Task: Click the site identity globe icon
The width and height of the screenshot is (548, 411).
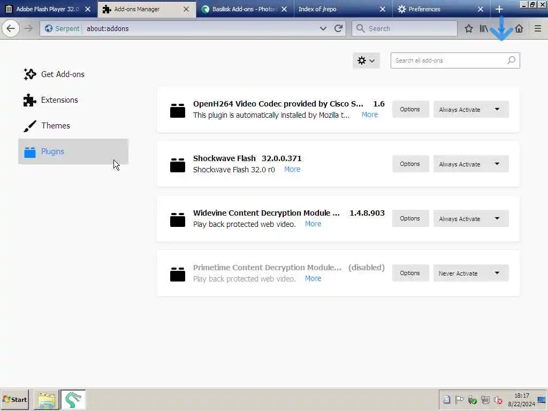Action: (x=49, y=28)
